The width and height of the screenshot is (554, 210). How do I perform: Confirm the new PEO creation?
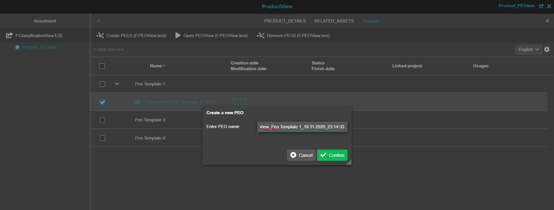tap(332, 155)
